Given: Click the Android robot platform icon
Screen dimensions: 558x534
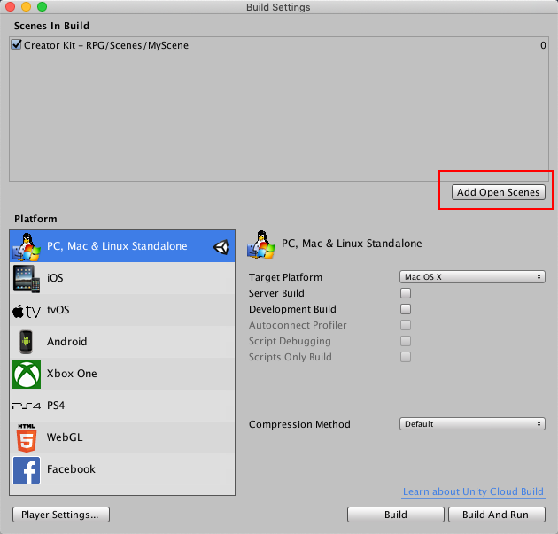Looking at the screenshot, I should 26,342.
